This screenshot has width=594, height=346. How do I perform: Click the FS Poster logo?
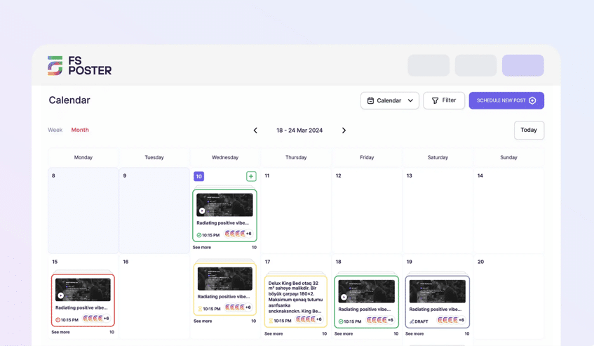[79, 65]
